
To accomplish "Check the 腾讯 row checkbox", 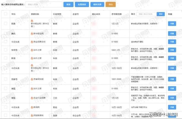I will 6,33.
